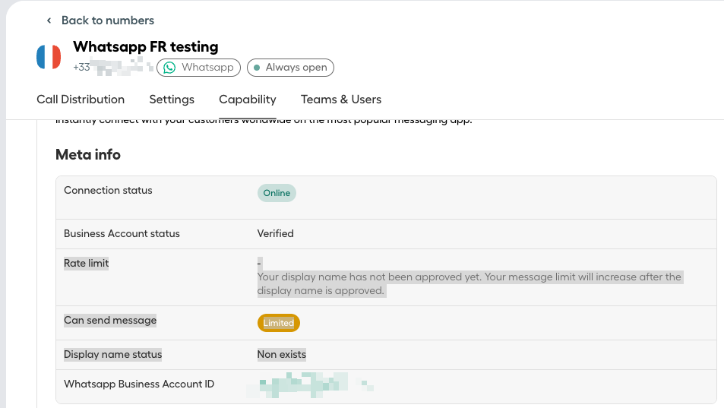Click the Connection status label
Viewport: 724px width, 408px height.
(108, 190)
